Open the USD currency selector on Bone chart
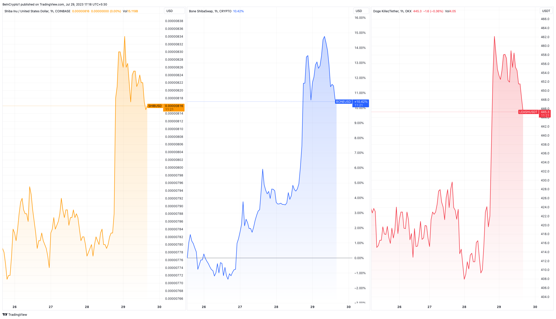Image resolution: width=556 pixels, height=319 pixels. 361,11
